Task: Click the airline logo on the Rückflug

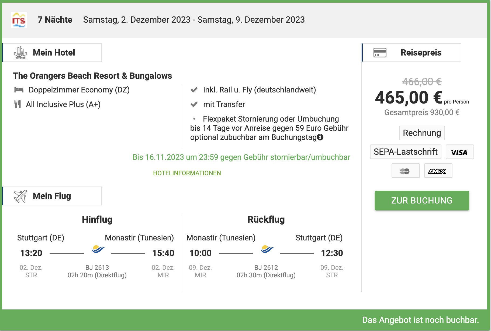Action: click(x=267, y=249)
